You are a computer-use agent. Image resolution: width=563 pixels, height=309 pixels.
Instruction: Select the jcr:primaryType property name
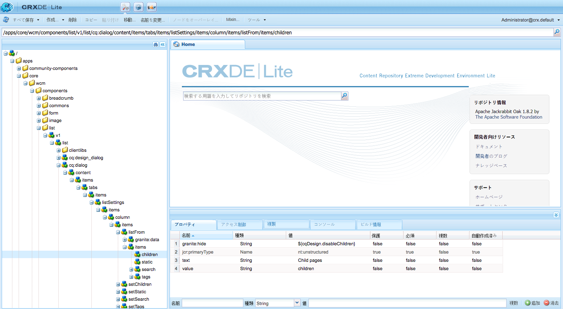tap(198, 252)
